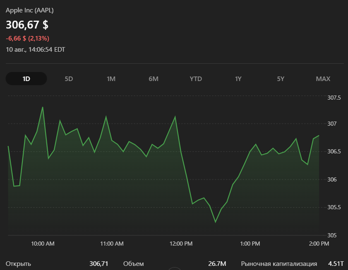
Task: Click the open value 306,71
Action: (99, 263)
